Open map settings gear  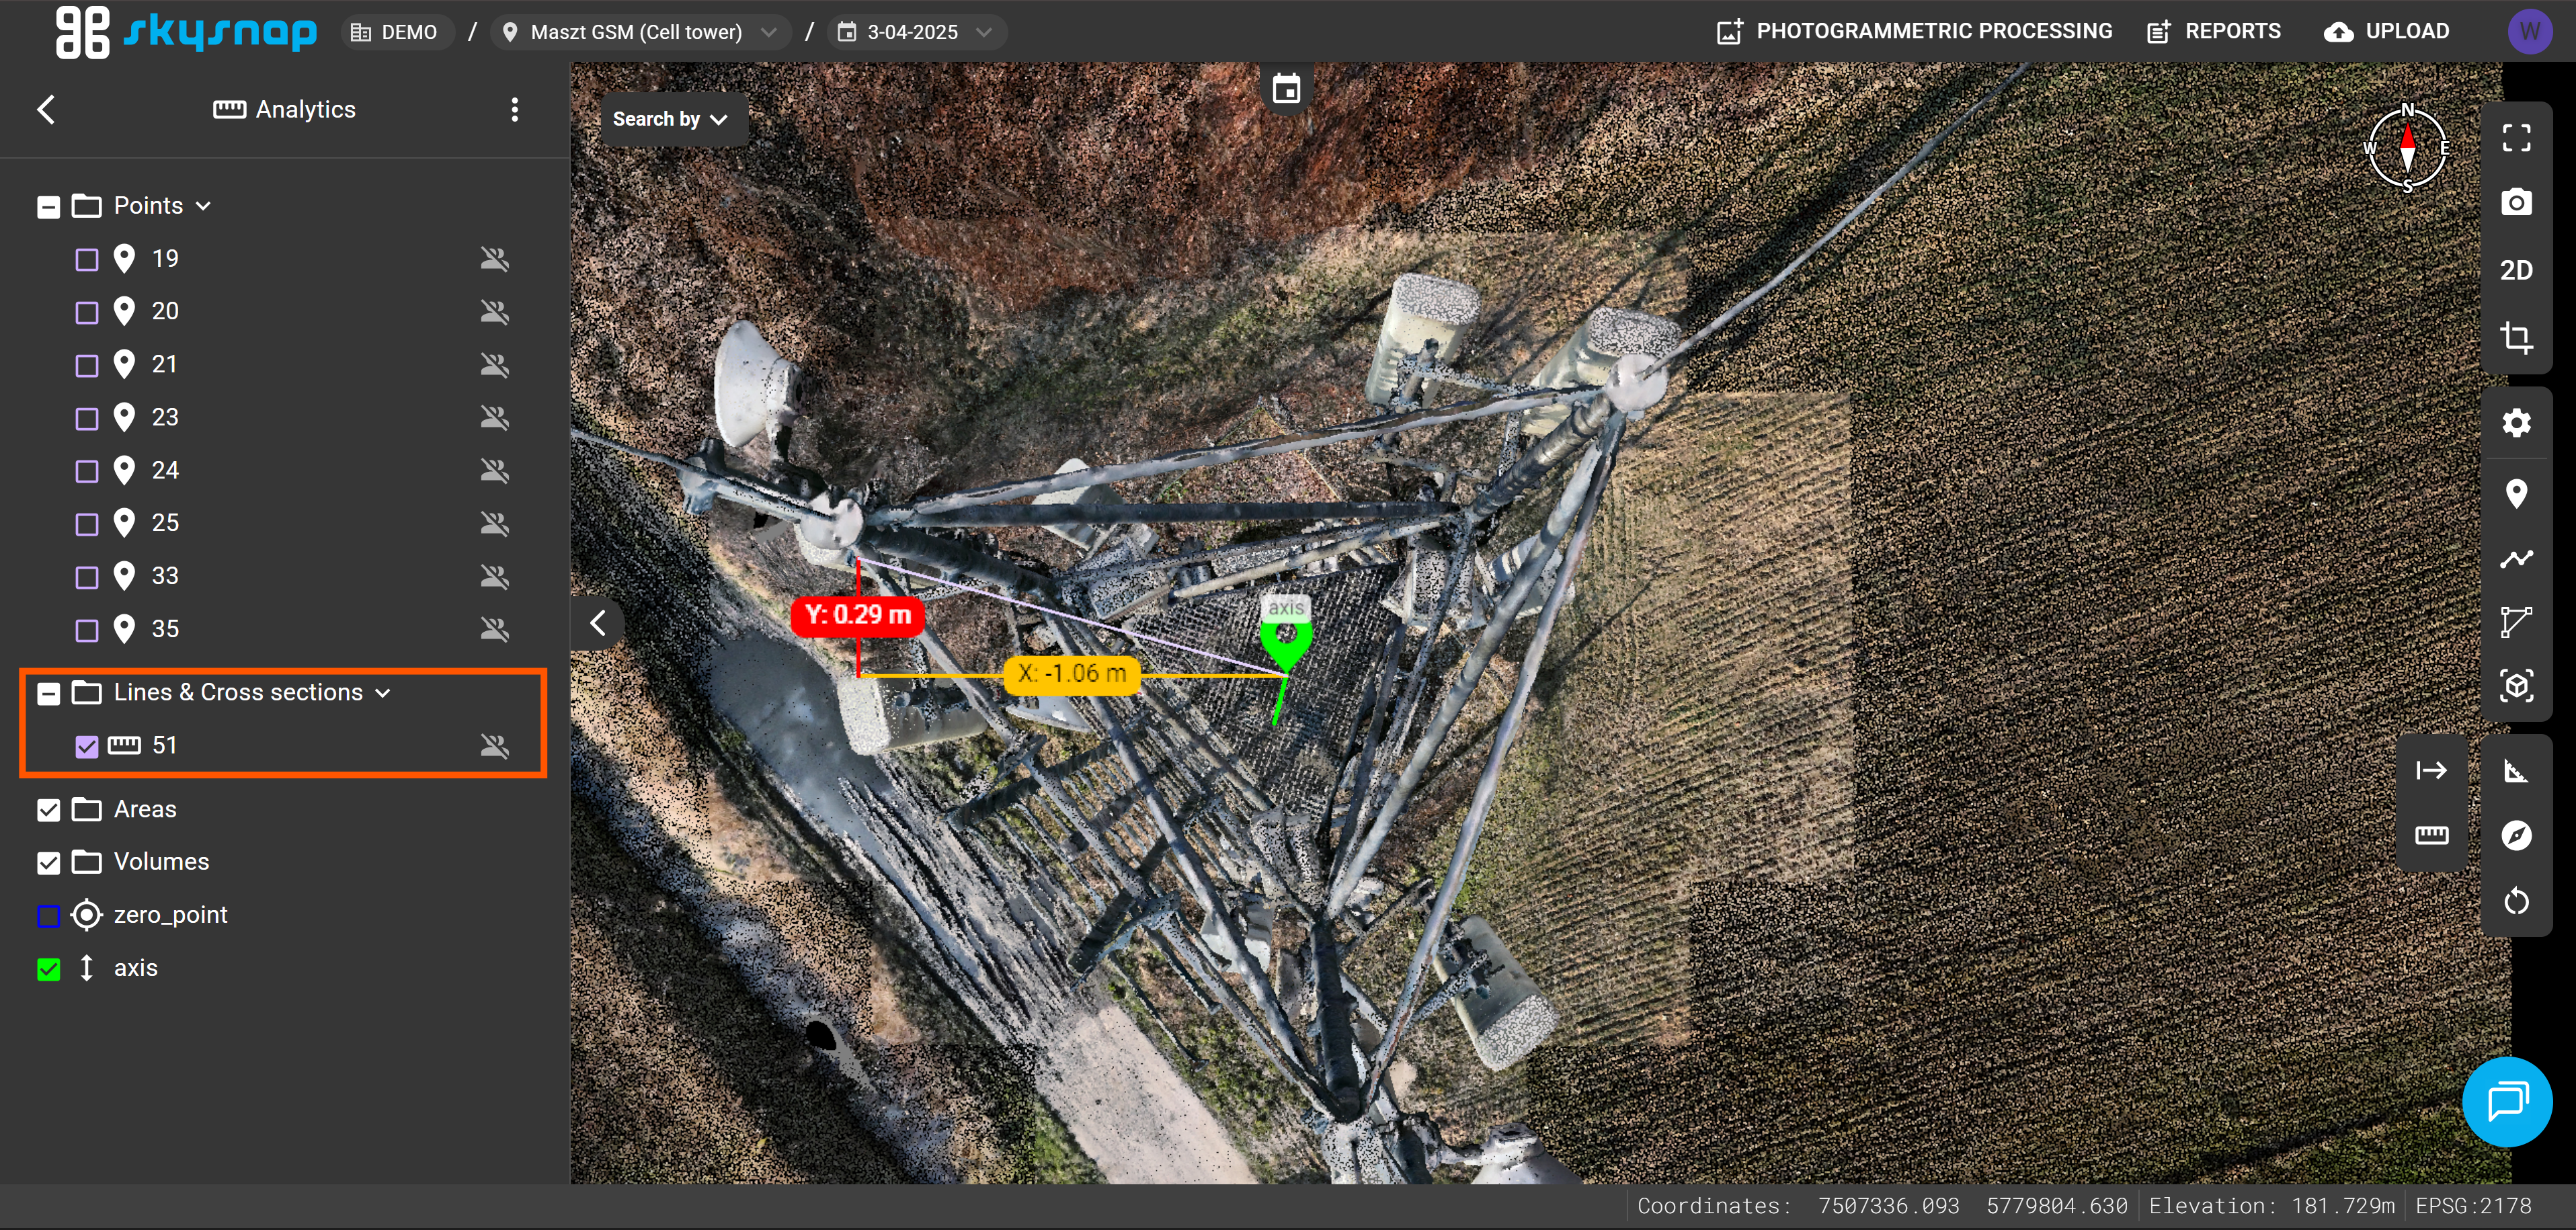point(2516,423)
